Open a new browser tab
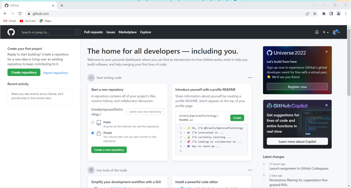 (x=62, y=6)
